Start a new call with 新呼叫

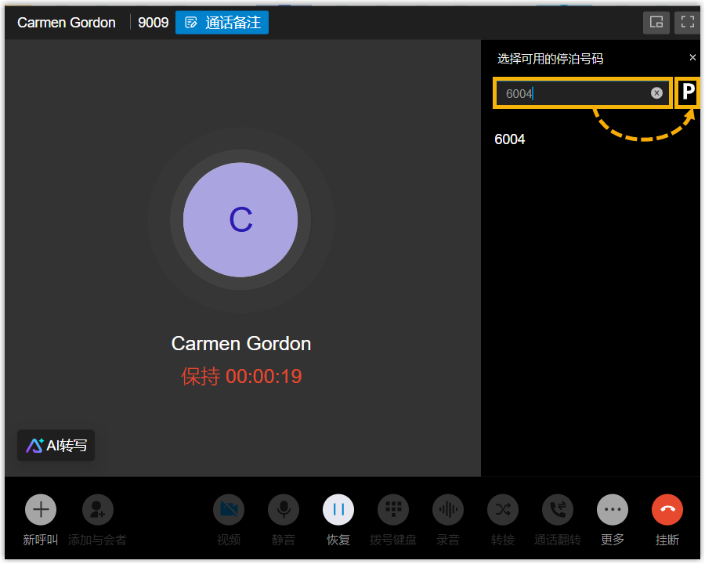(x=41, y=510)
